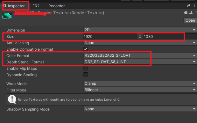
Task: Click the Shadow Sampling Mode label
Action: (28, 109)
